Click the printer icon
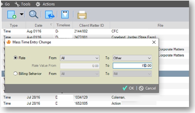The image size is (195, 113). click(x=82, y=15)
